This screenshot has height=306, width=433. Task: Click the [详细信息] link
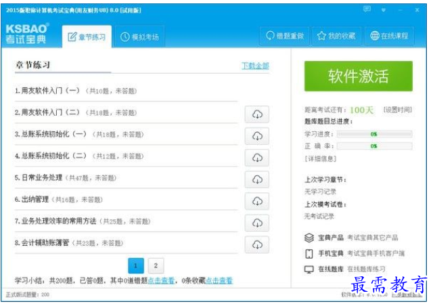tap(320, 158)
